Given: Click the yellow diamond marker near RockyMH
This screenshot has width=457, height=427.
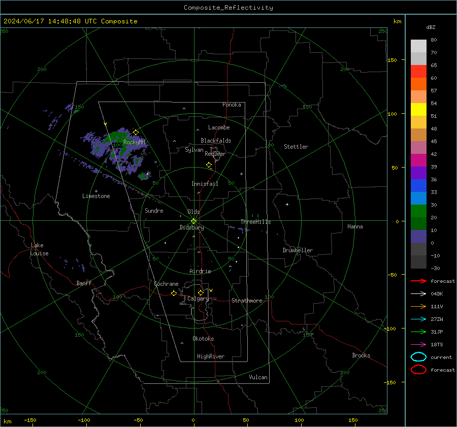Looking at the screenshot, I should coord(136,133).
